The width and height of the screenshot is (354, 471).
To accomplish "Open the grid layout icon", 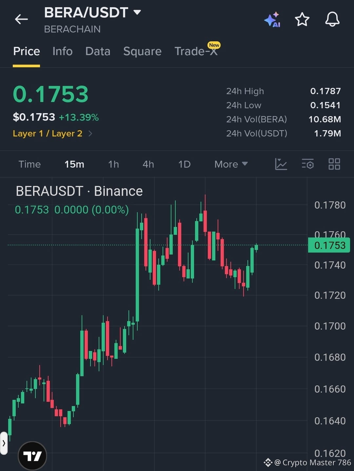I will [x=334, y=164].
